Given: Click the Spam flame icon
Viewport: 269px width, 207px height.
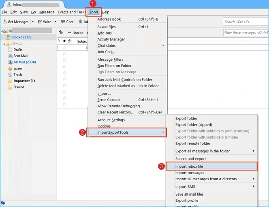Looking at the screenshot, I should [10, 68].
